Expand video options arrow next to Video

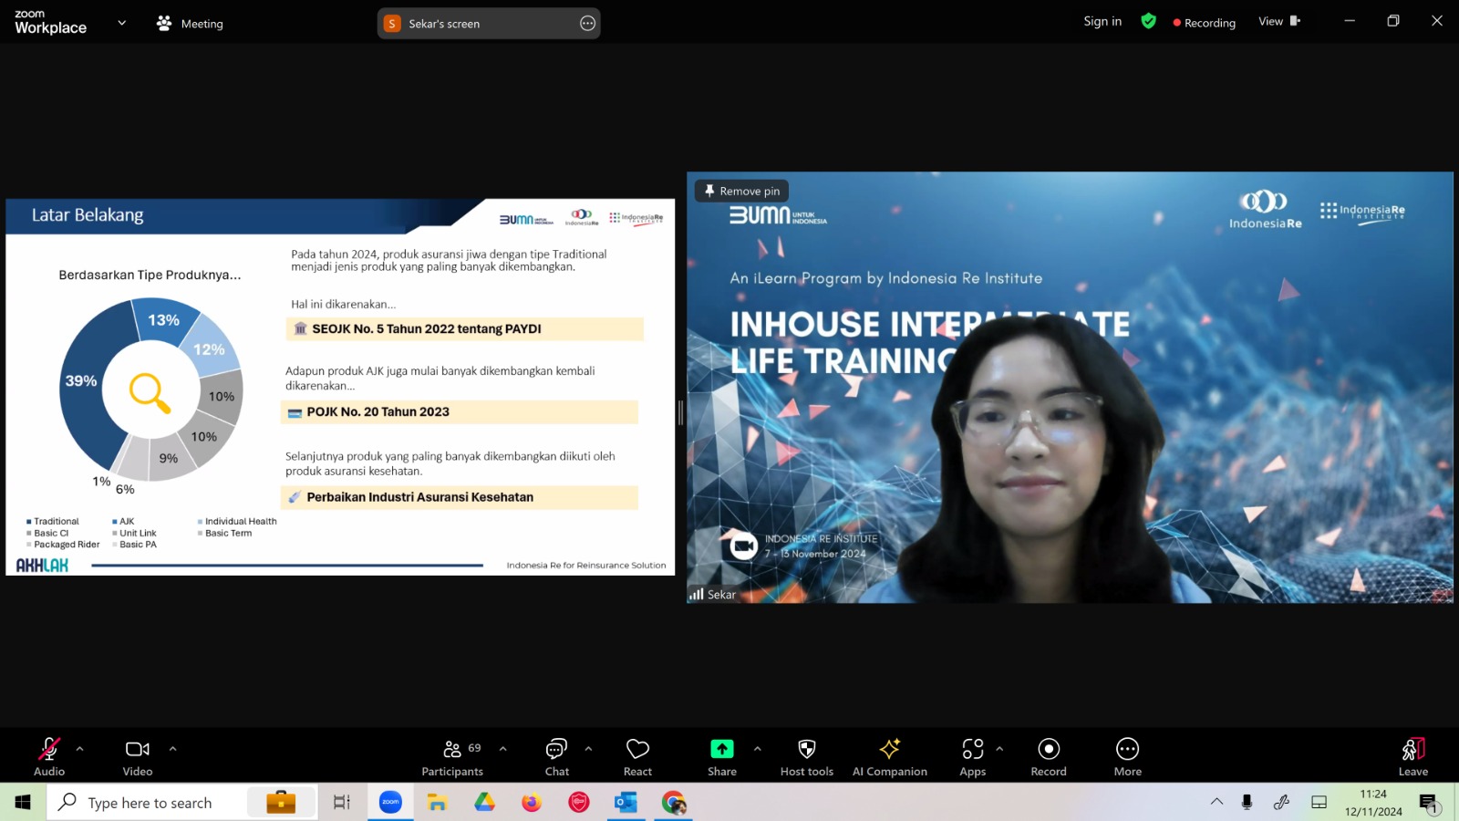pos(172,749)
